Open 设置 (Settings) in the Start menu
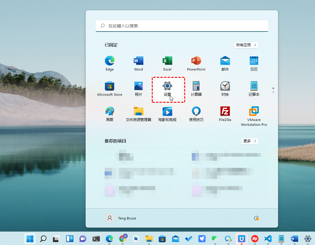 167,89
